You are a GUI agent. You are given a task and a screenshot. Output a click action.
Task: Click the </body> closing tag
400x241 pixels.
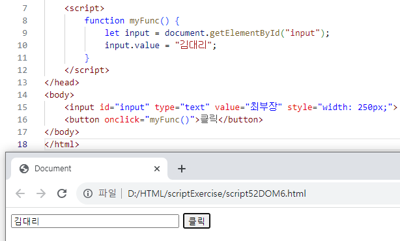(x=62, y=132)
